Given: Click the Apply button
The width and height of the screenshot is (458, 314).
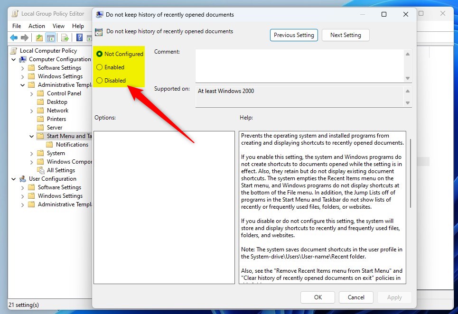Looking at the screenshot, I should (x=394, y=297).
